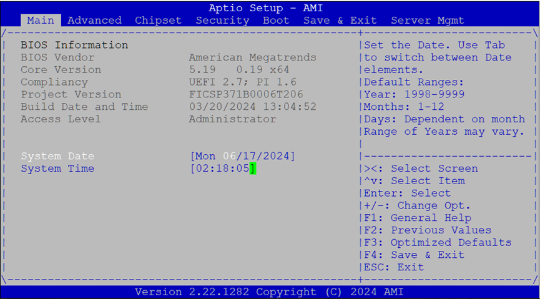Click the Select Screen key hint
Viewport: 540px width, 299px height.
tap(421, 169)
